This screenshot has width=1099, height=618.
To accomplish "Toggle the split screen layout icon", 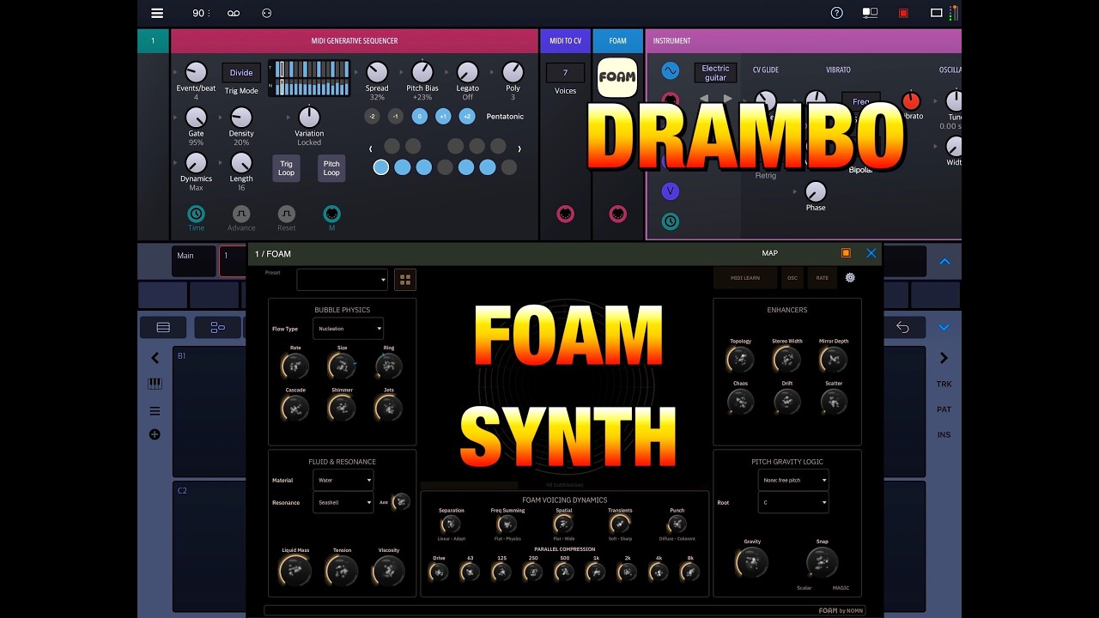I will point(870,13).
